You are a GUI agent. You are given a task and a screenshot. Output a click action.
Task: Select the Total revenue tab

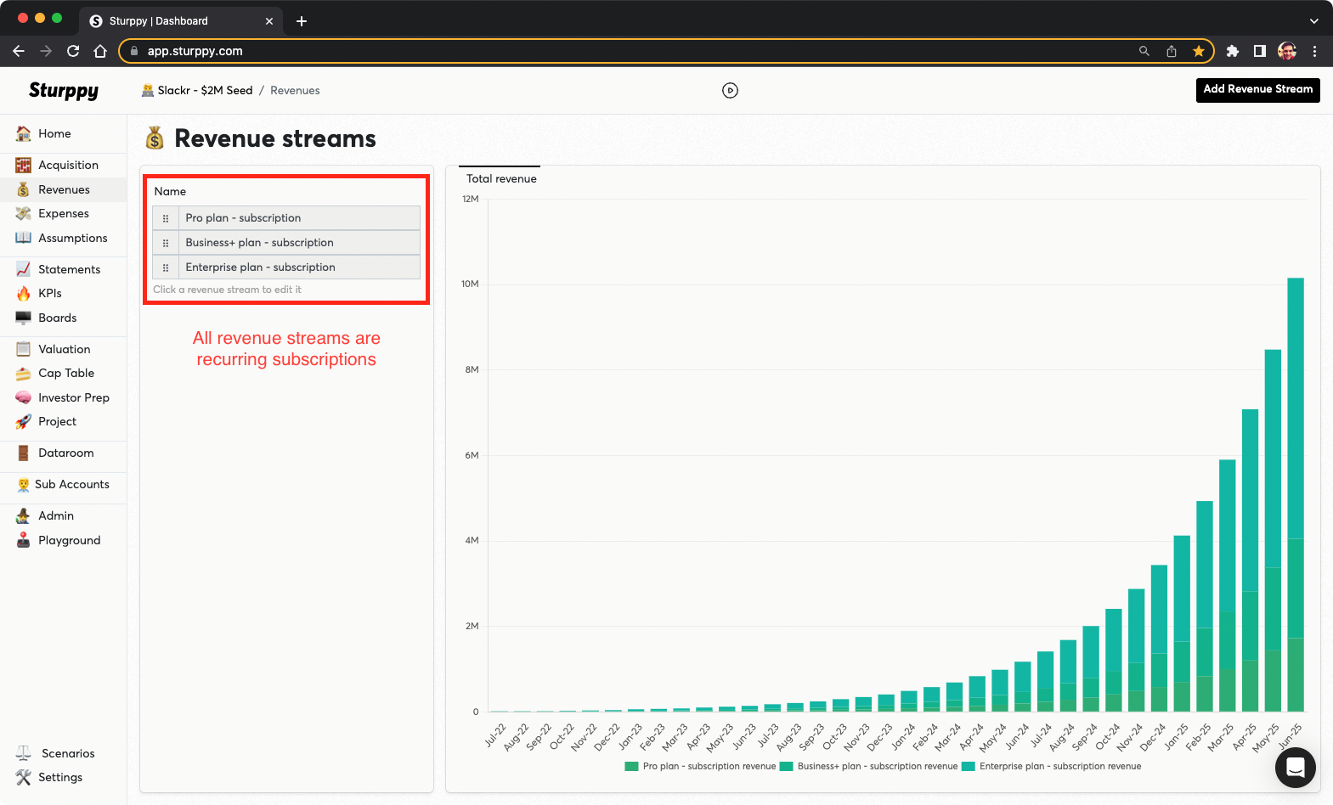501,178
